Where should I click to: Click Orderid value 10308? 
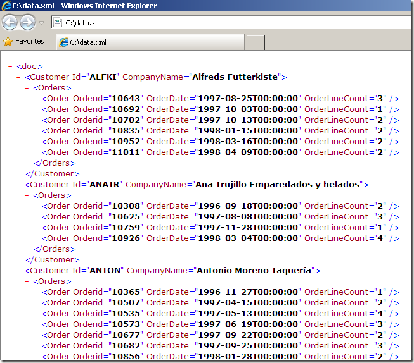pos(126,206)
